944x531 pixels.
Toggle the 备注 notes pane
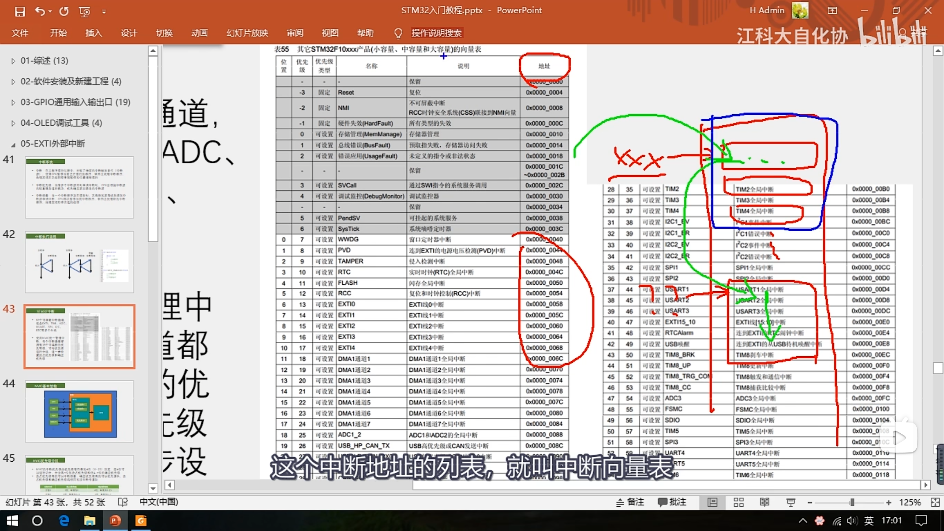630,502
